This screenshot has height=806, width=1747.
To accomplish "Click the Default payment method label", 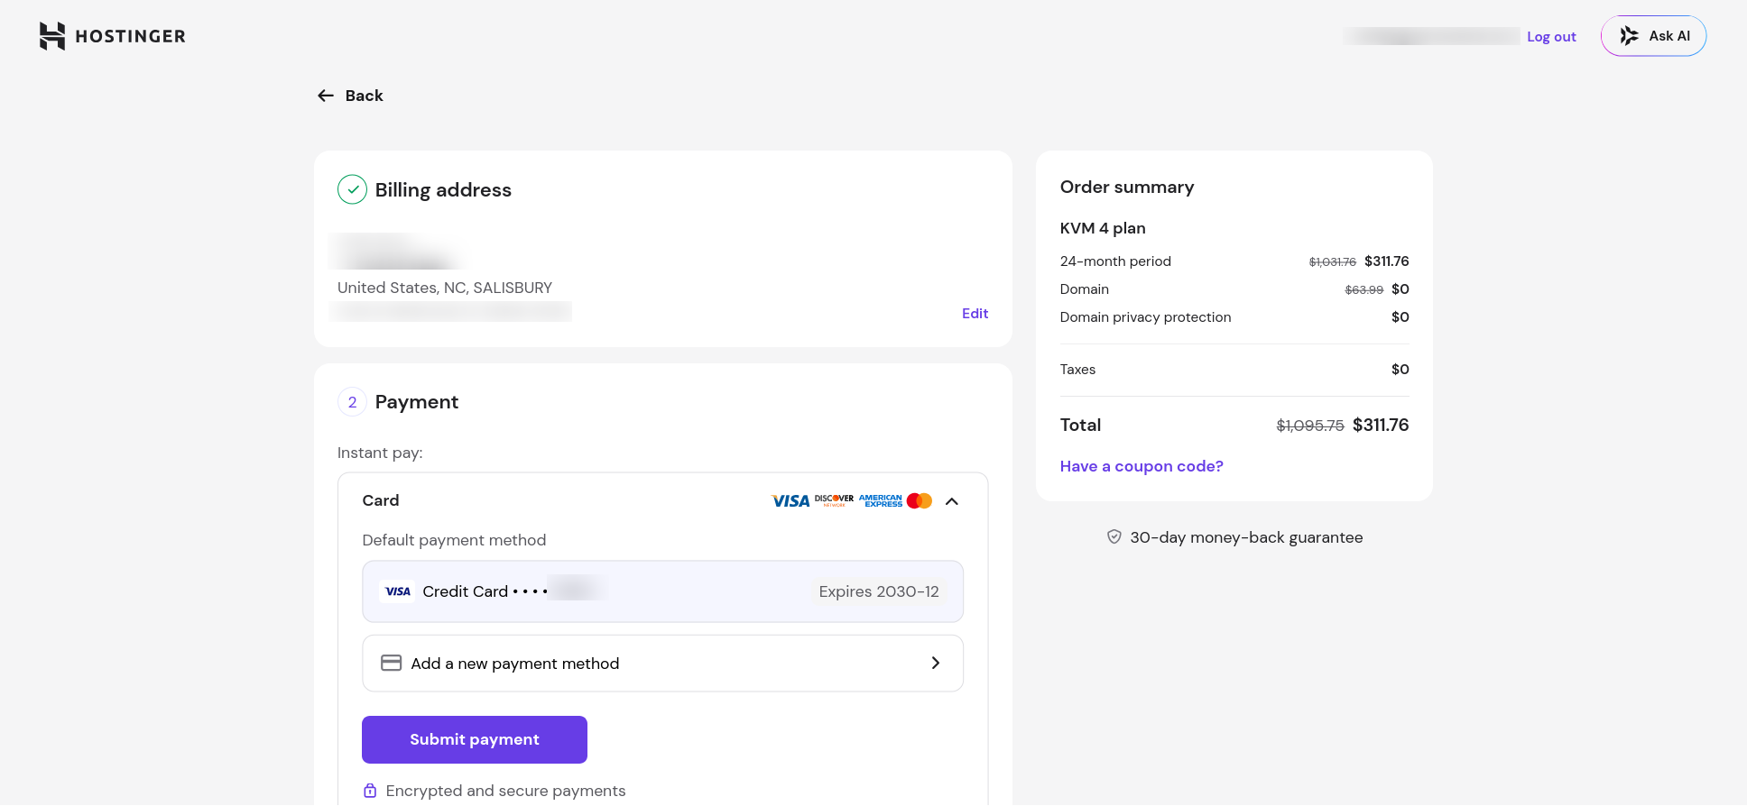I will coord(454,540).
